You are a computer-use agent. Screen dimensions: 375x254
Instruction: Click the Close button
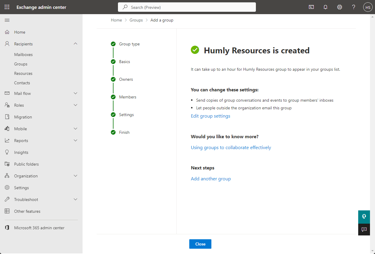pos(200,244)
